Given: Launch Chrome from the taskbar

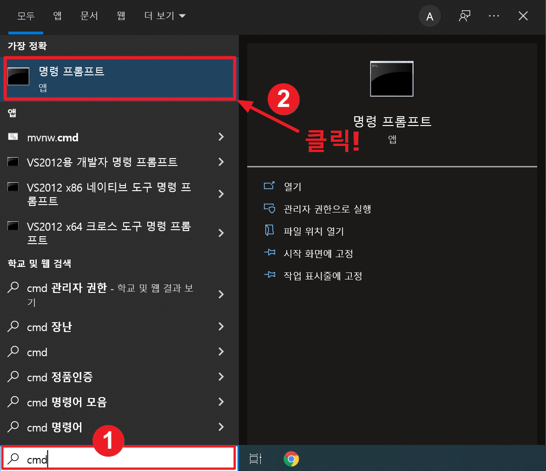Looking at the screenshot, I should [291, 459].
